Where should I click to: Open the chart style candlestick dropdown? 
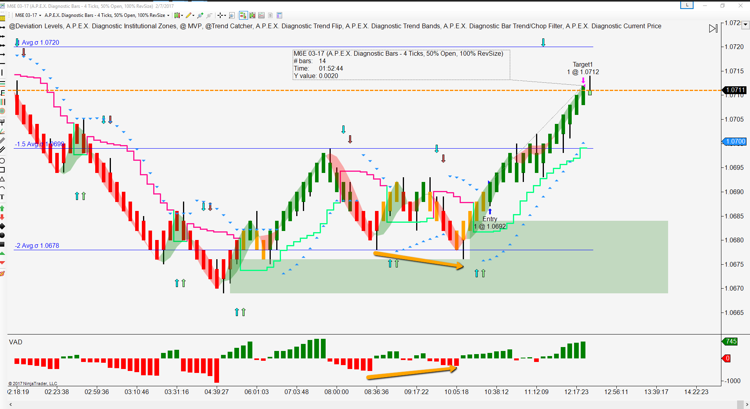pos(179,15)
